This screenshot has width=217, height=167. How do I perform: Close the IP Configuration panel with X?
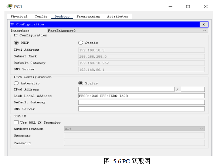(204, 25)
